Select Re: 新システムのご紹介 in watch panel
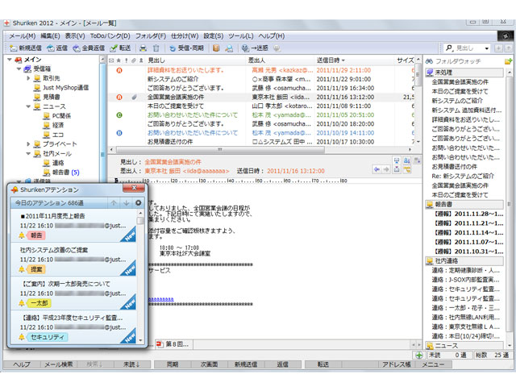 pos(463,176)
